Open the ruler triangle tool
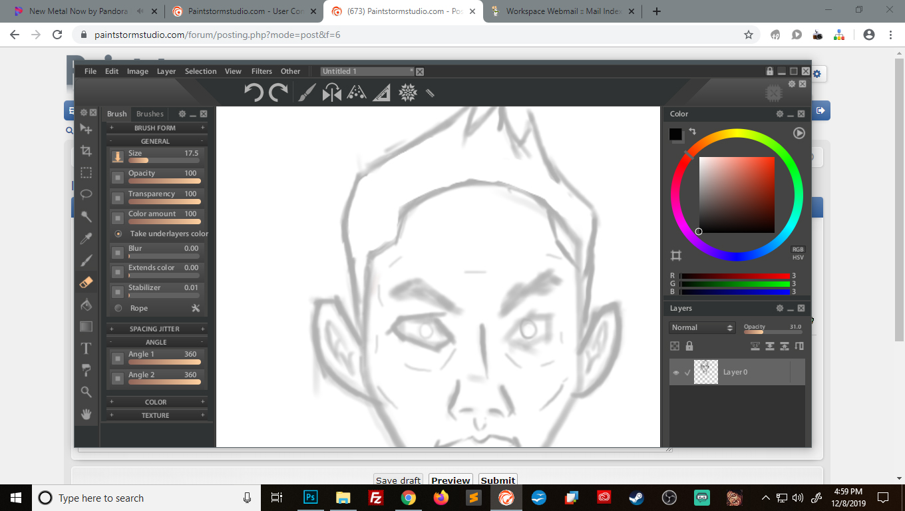This screenshot has width=905, height=511. [x=381, y=92]
